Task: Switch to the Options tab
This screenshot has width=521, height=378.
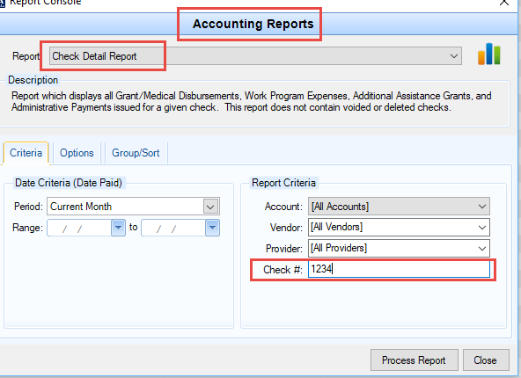Action: 77,153
